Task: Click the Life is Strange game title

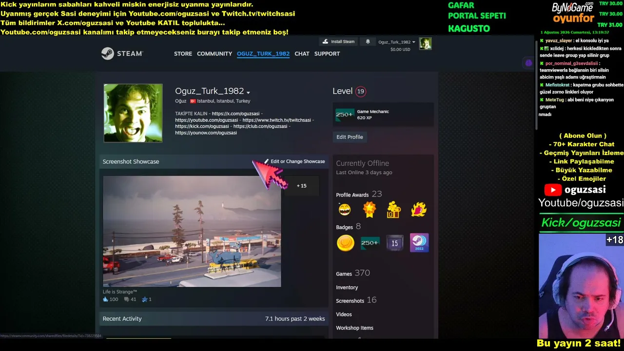Action: pyautogui.click(x=120, y=292)
